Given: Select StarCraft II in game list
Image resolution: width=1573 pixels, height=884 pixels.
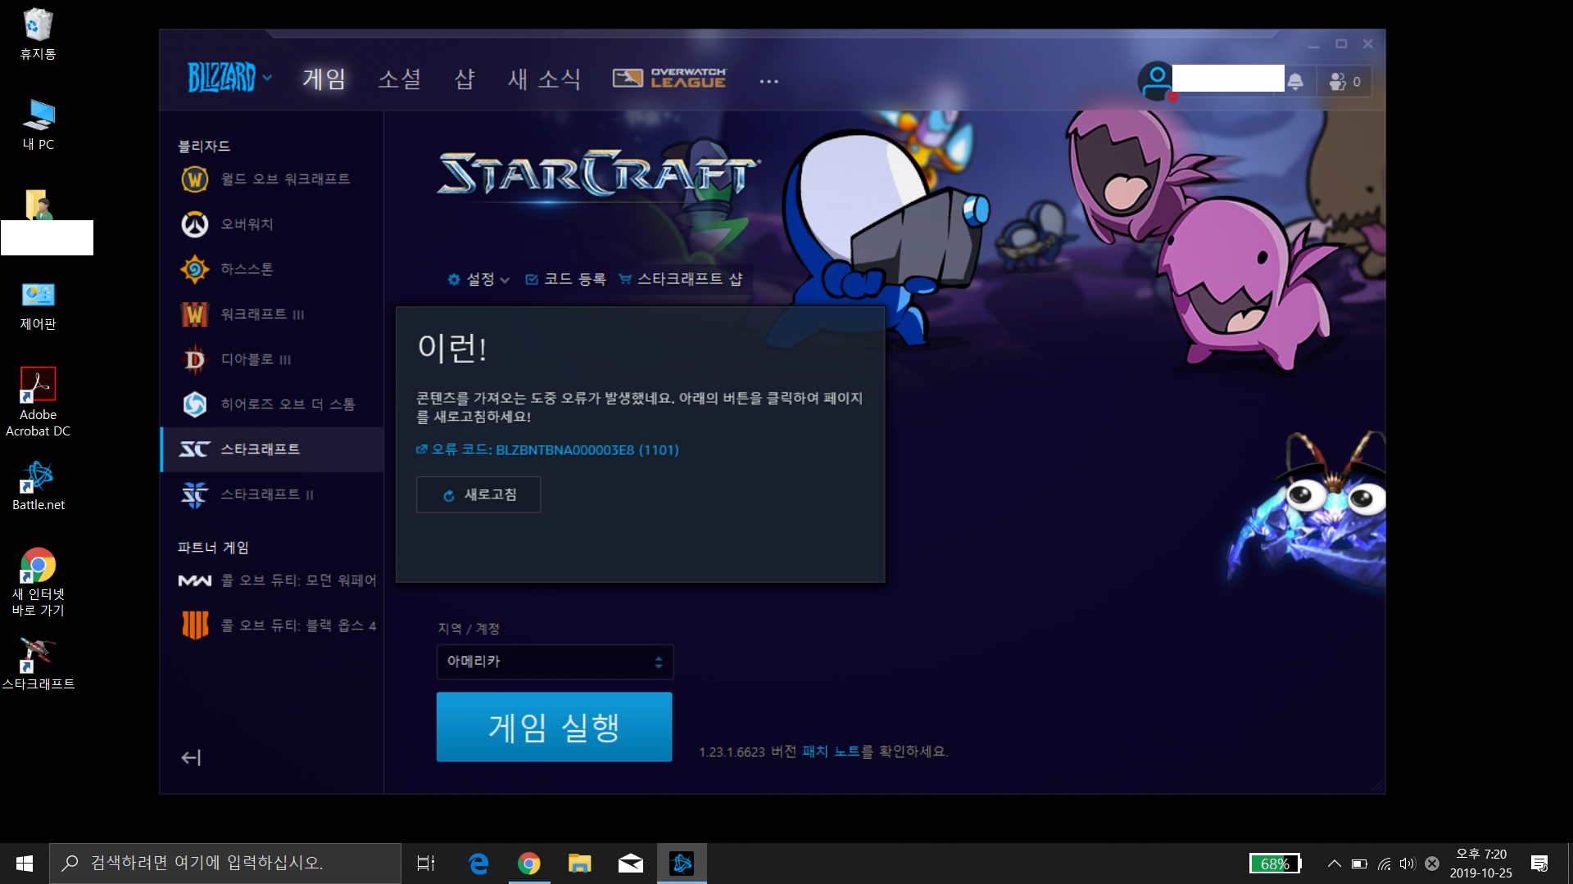Looking at the screenshot, I should click(266, 494).
